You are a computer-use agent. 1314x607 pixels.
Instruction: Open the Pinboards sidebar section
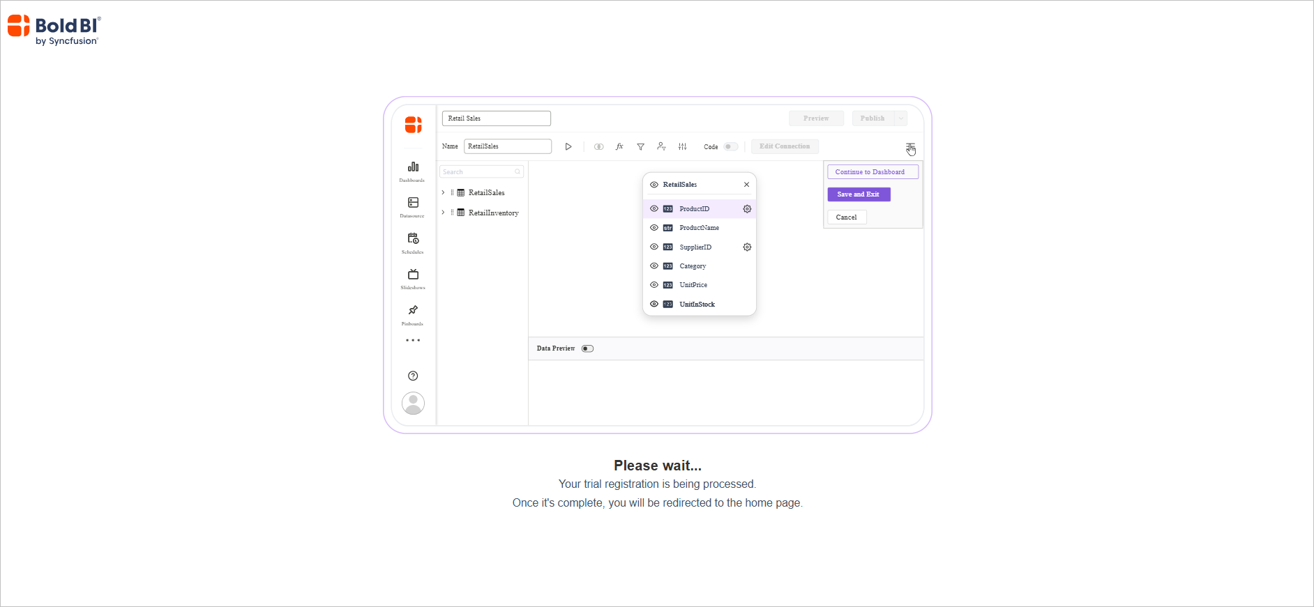(413, 314)
